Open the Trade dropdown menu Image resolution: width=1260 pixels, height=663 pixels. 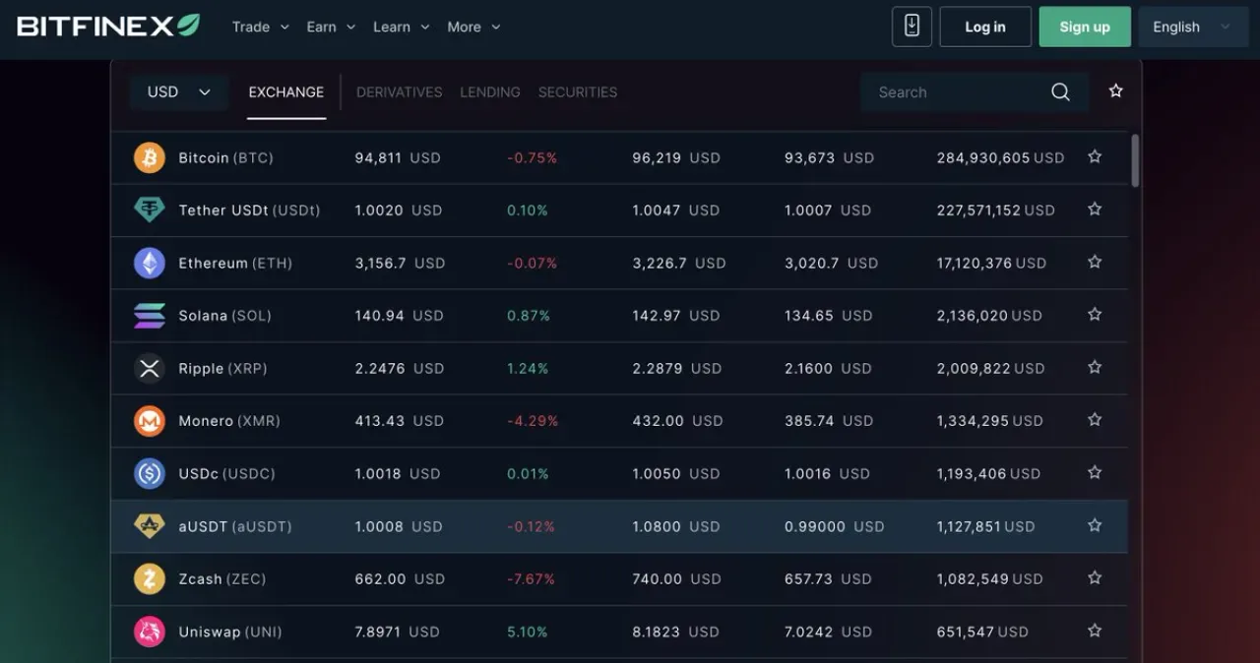pos(261,27)
